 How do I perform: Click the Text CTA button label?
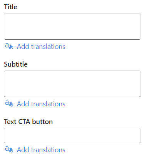28,122
